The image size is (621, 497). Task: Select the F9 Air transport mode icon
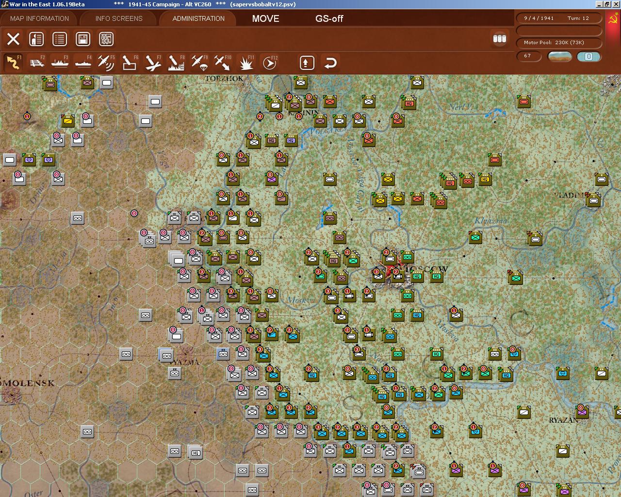[199, 63]
